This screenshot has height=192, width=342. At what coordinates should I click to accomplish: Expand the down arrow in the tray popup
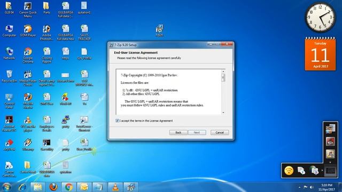[330, 162]
